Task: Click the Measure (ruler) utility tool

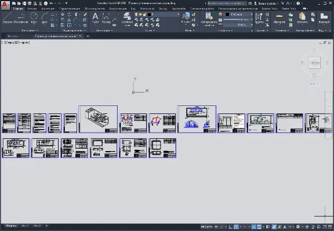Action: (x=279, y=18)
